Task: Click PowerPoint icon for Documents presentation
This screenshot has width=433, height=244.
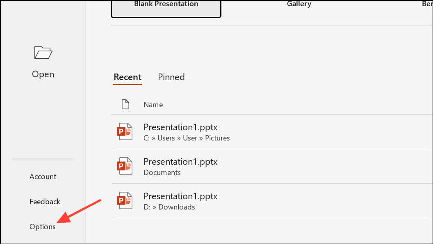Action: tap(125, 166)
